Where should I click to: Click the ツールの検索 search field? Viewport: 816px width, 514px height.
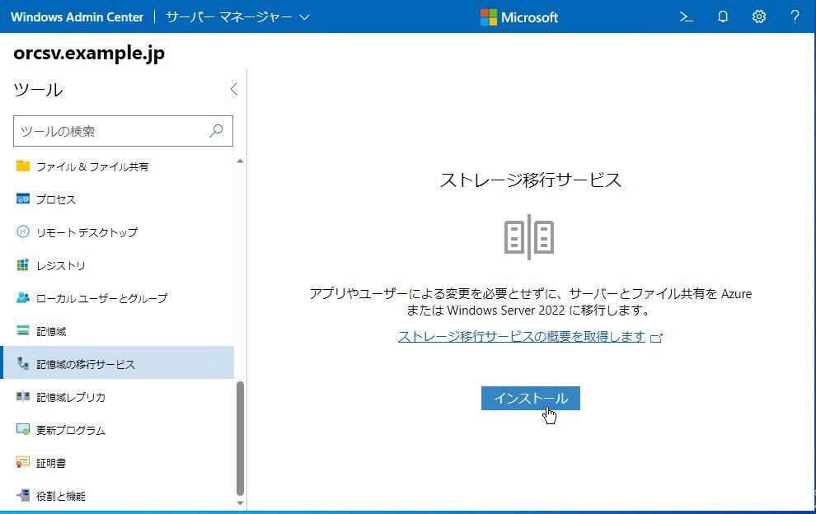123,131
